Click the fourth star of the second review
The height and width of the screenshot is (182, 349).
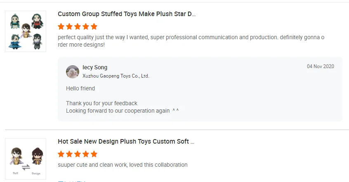coord(86,154)
